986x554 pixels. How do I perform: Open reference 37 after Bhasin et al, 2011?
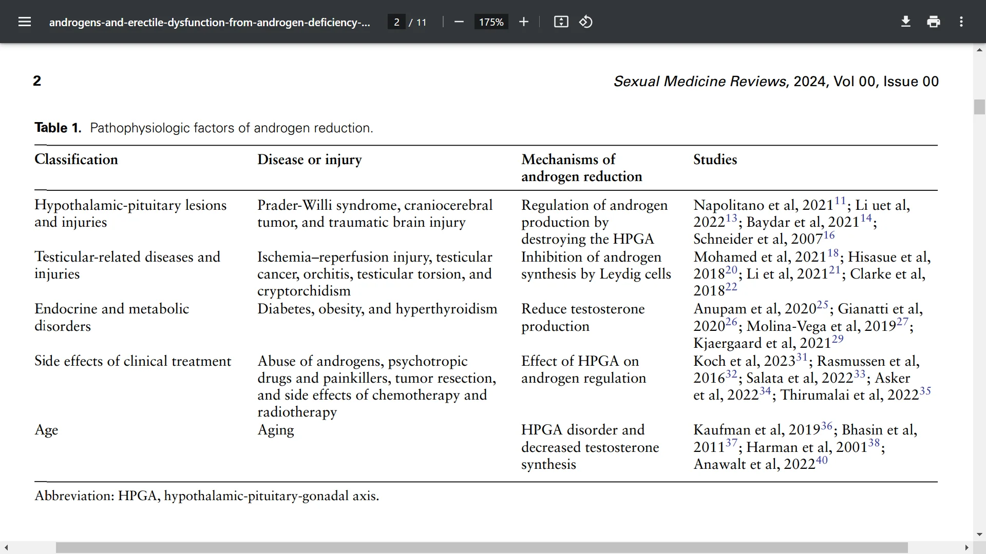731,443
